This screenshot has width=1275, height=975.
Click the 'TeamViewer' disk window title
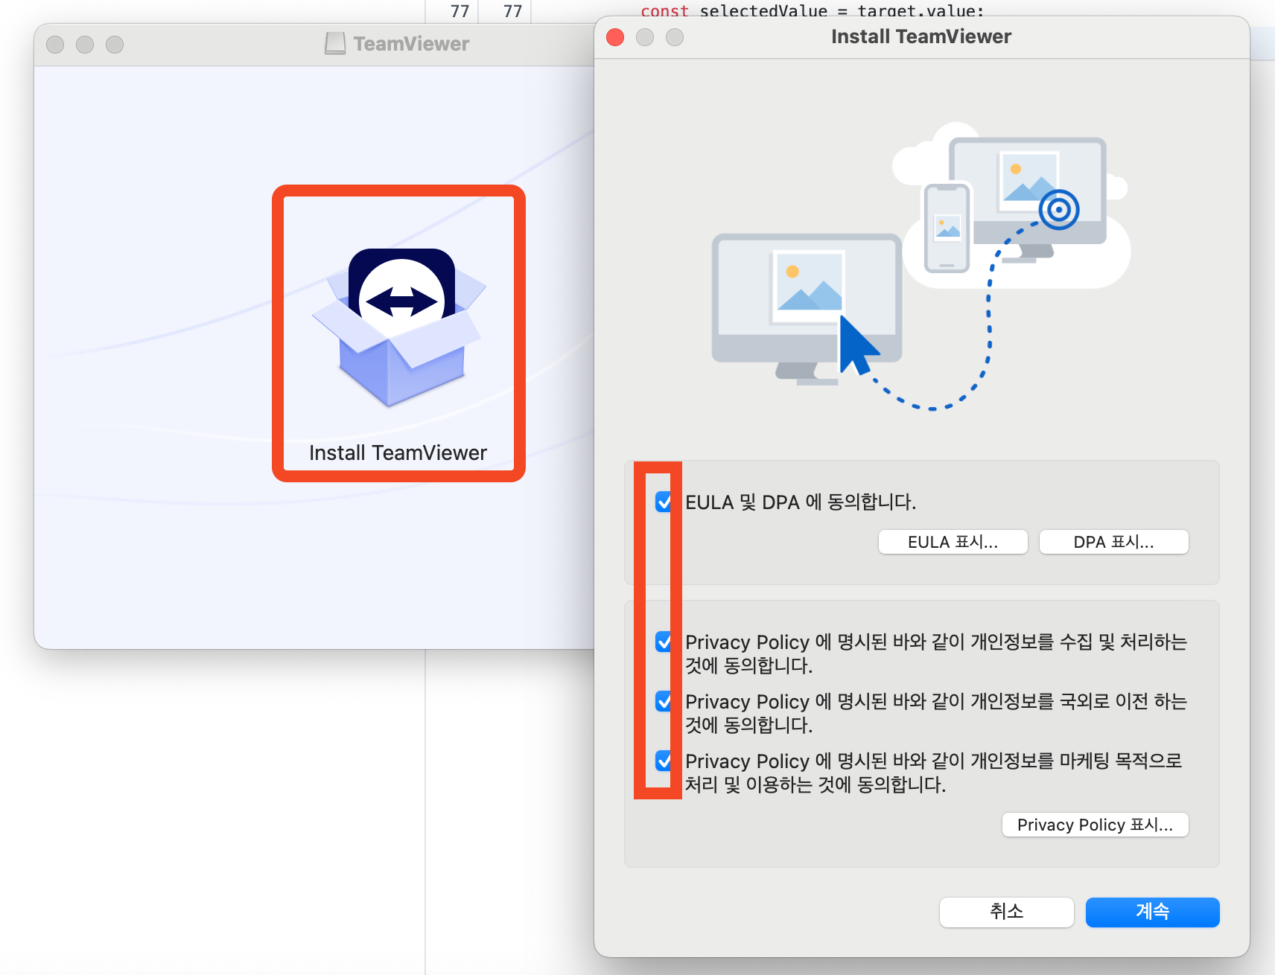(411, 44)
